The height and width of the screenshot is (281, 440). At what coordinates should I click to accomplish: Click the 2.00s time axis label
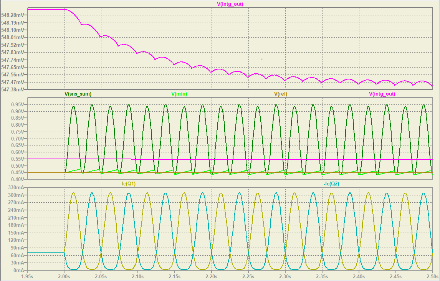pos(64,276)
